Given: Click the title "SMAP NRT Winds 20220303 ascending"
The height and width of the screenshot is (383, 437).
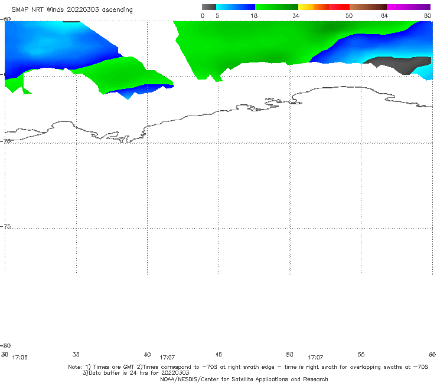Looking at the screenshot, I should coord(72,9).
